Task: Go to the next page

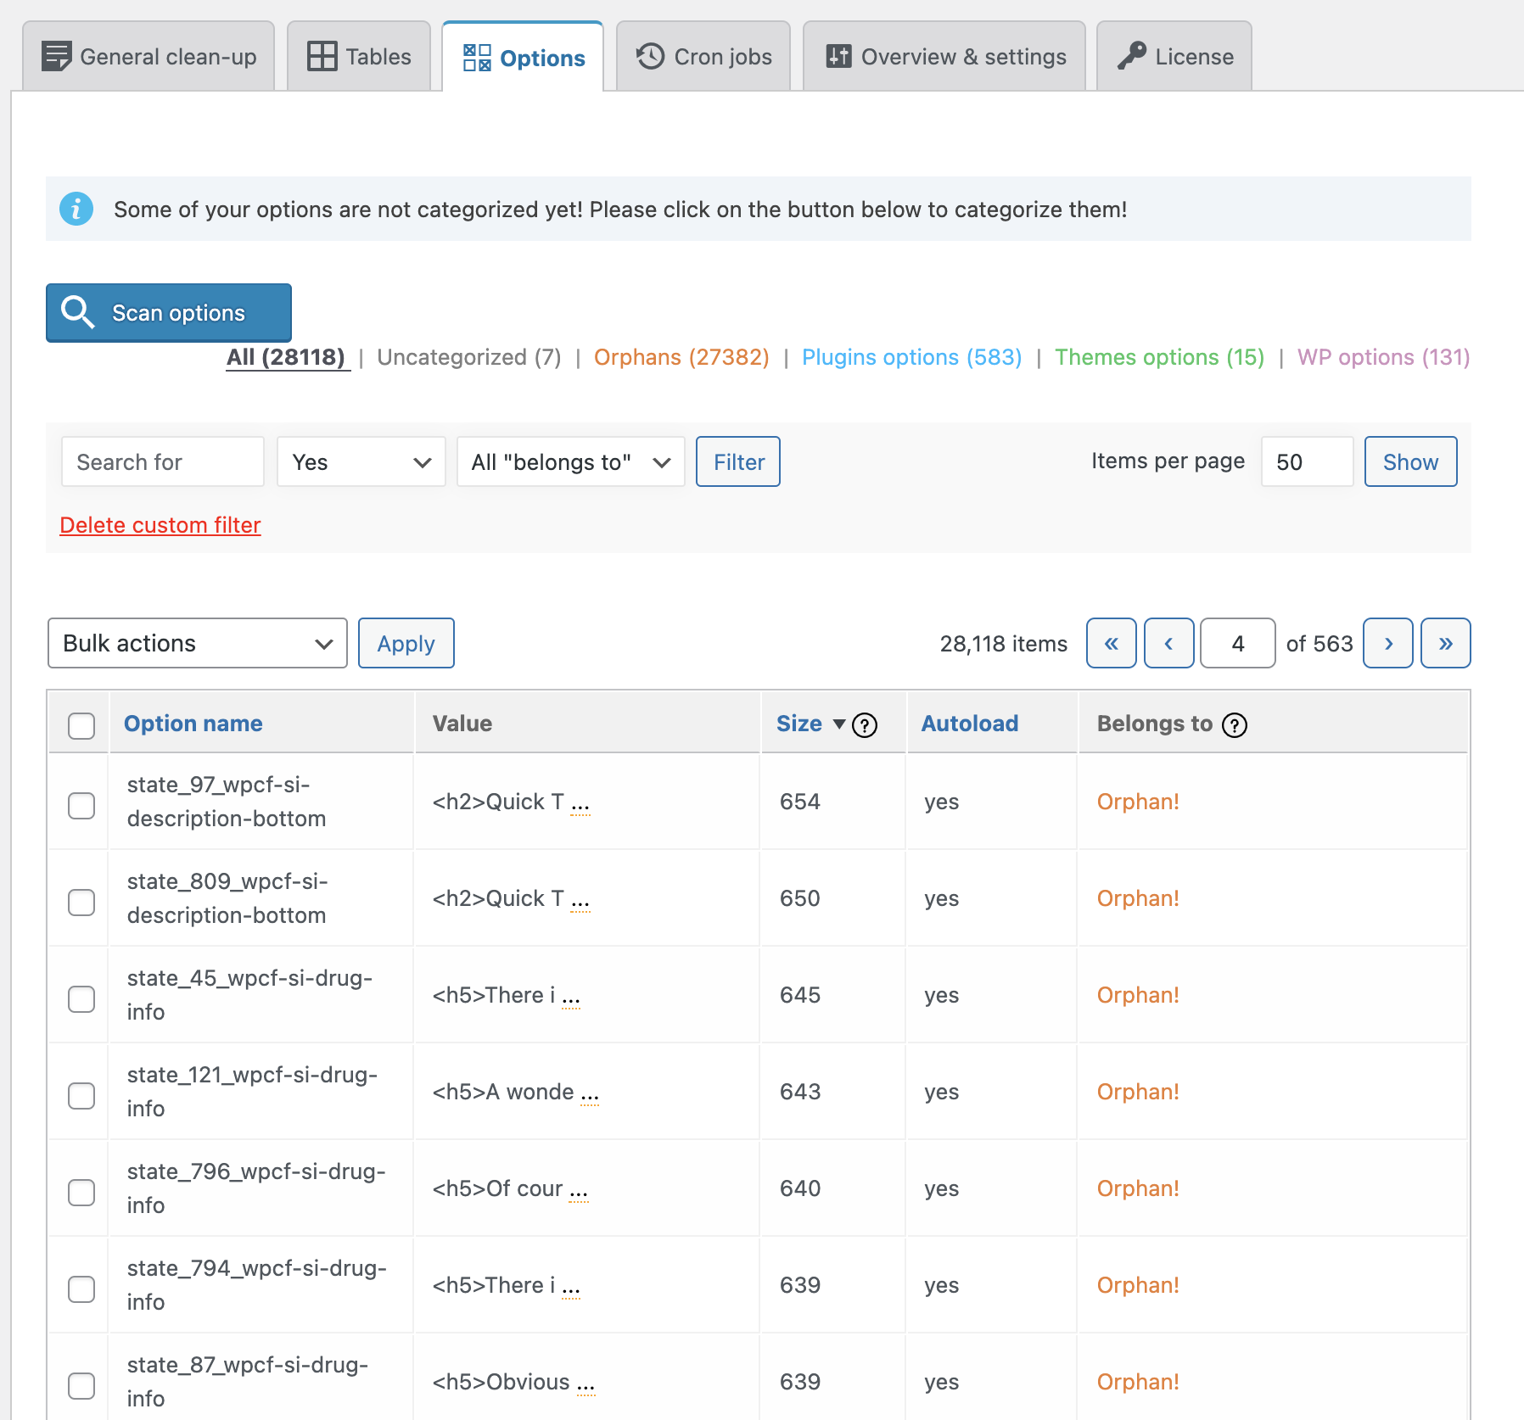Action: [1388, 643]
